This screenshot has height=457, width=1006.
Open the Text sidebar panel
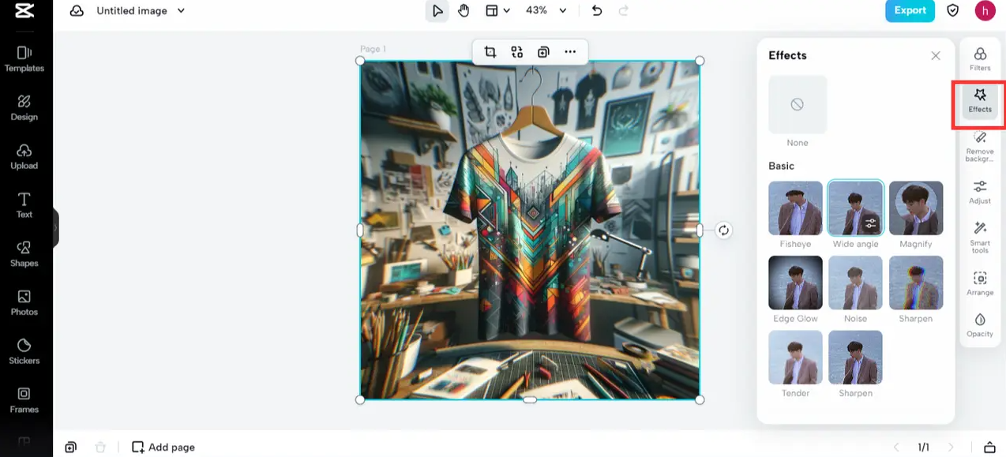pos(24,205)
